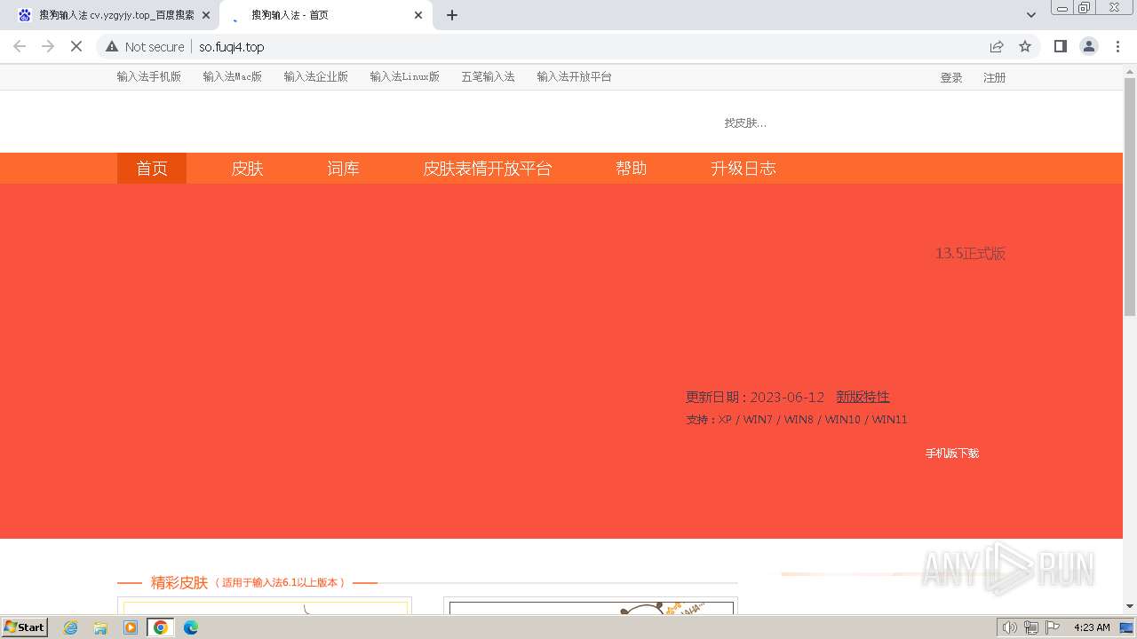The height and width of the screenshot is (639, 1137).
Task: Select the 词库 navigation item
Action: 343,169
